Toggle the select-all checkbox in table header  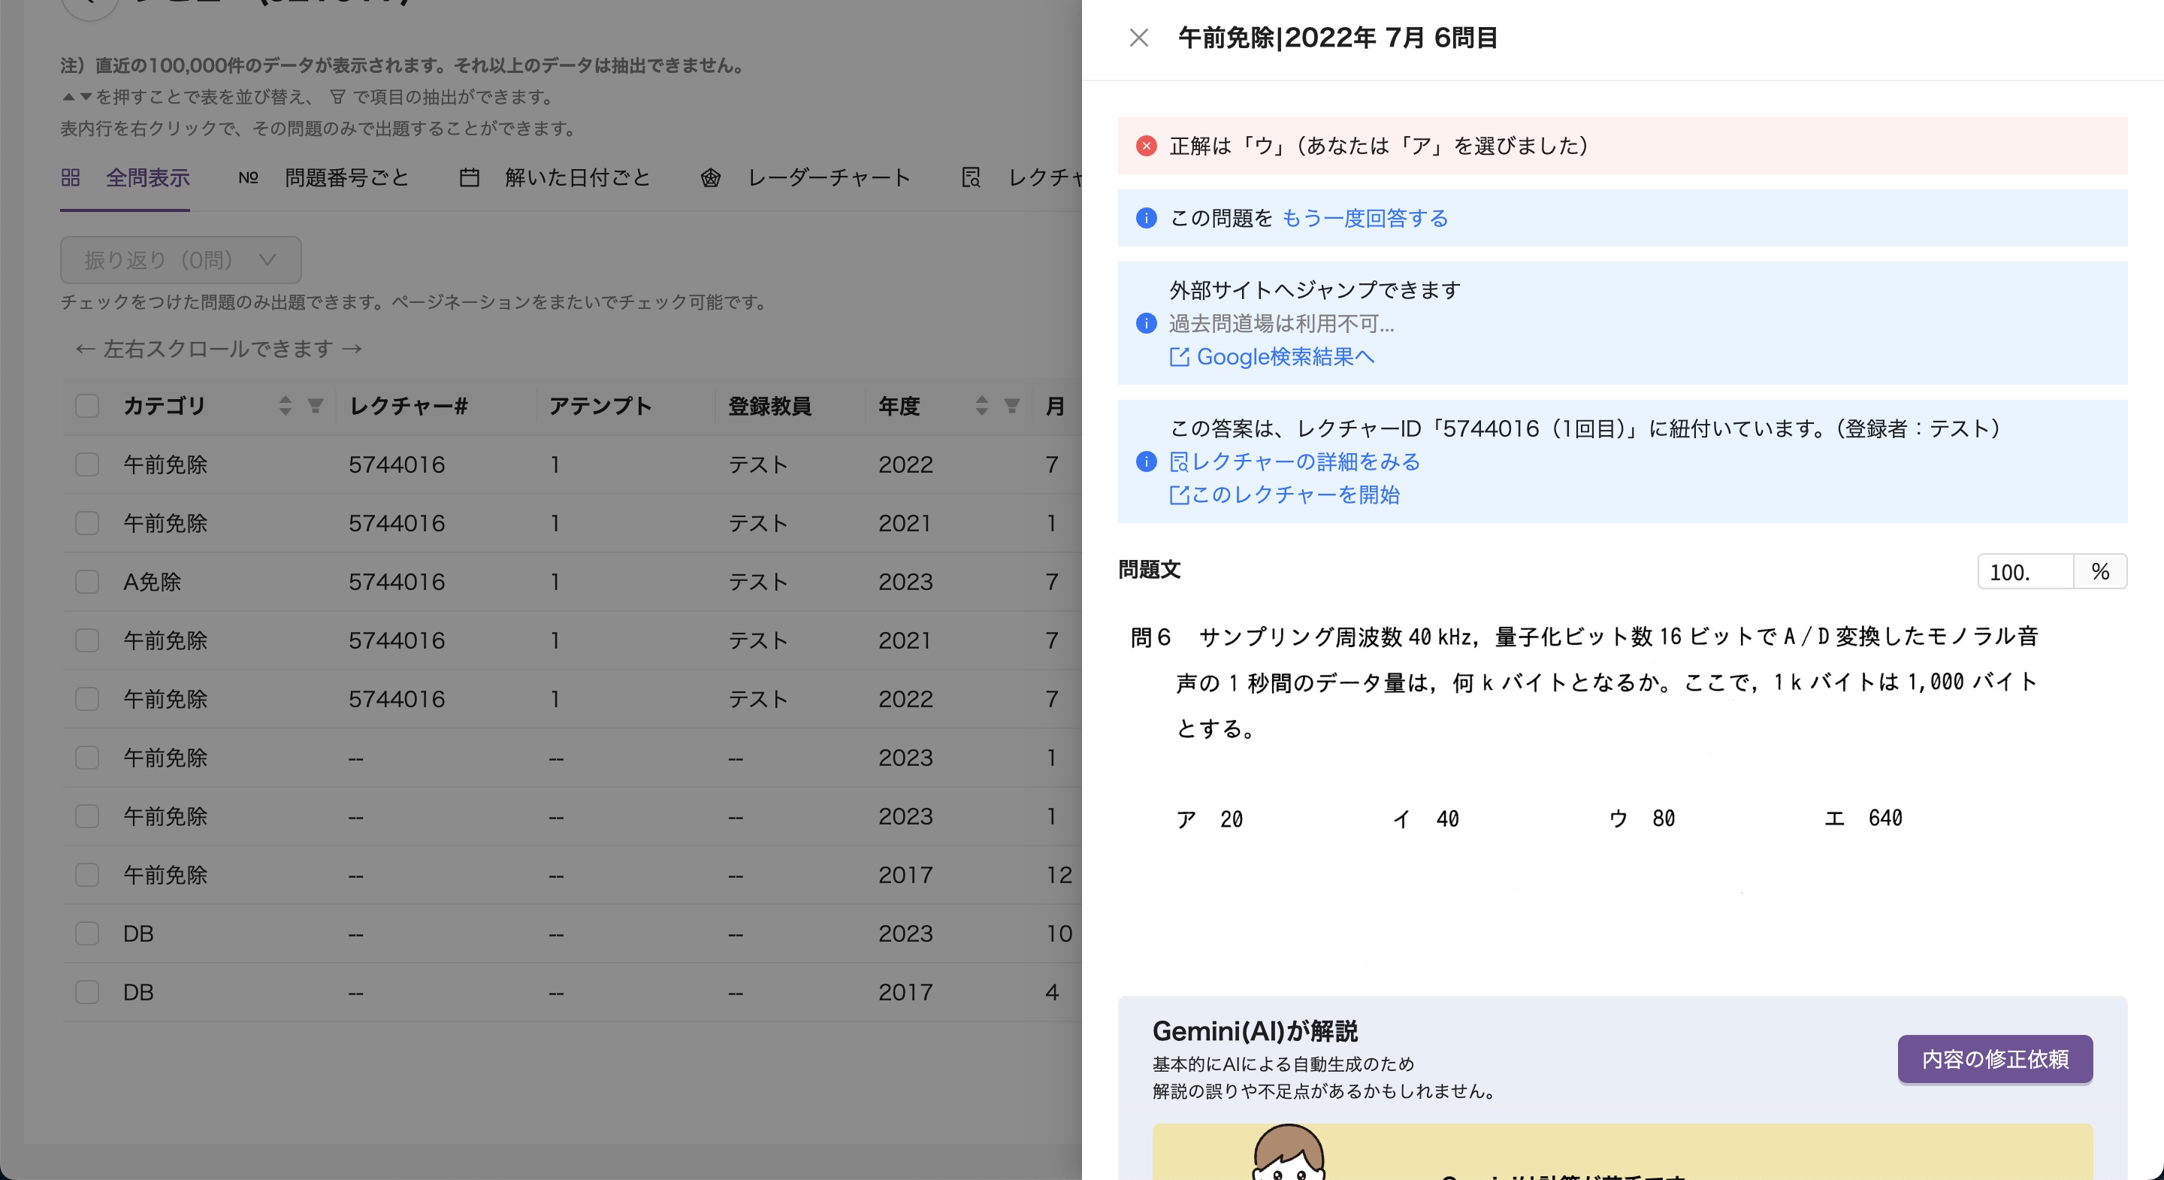(x=87, y=406)
